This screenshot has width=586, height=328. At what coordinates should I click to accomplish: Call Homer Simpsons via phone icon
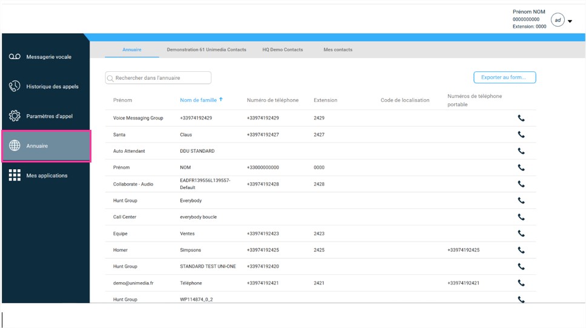pos(521,250)
